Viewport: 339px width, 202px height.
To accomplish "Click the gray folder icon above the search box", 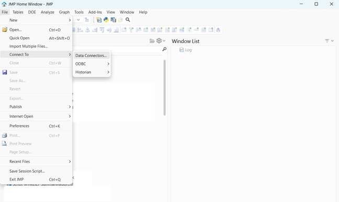I will point(152,41).
